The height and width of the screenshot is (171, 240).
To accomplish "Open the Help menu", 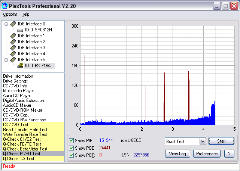I will coord(25,14).
